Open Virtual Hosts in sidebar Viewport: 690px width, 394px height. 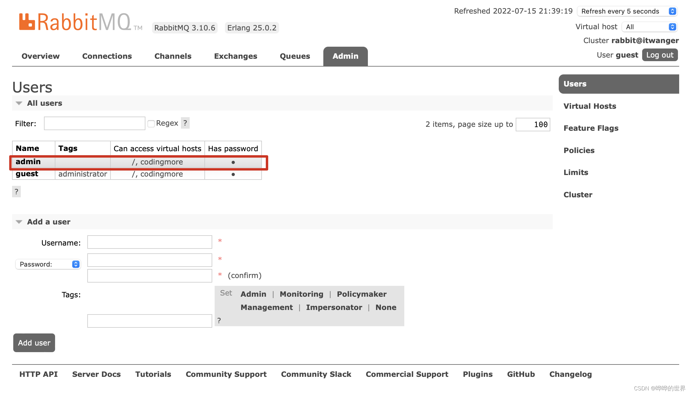589,106
